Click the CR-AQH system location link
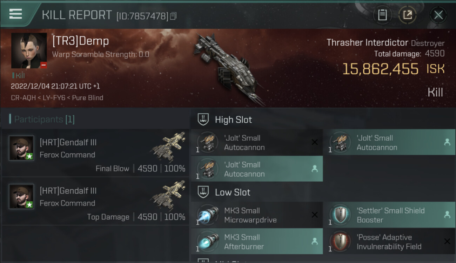Image resolution: width=456 pixels, height=263 pixels. point(24,98)
